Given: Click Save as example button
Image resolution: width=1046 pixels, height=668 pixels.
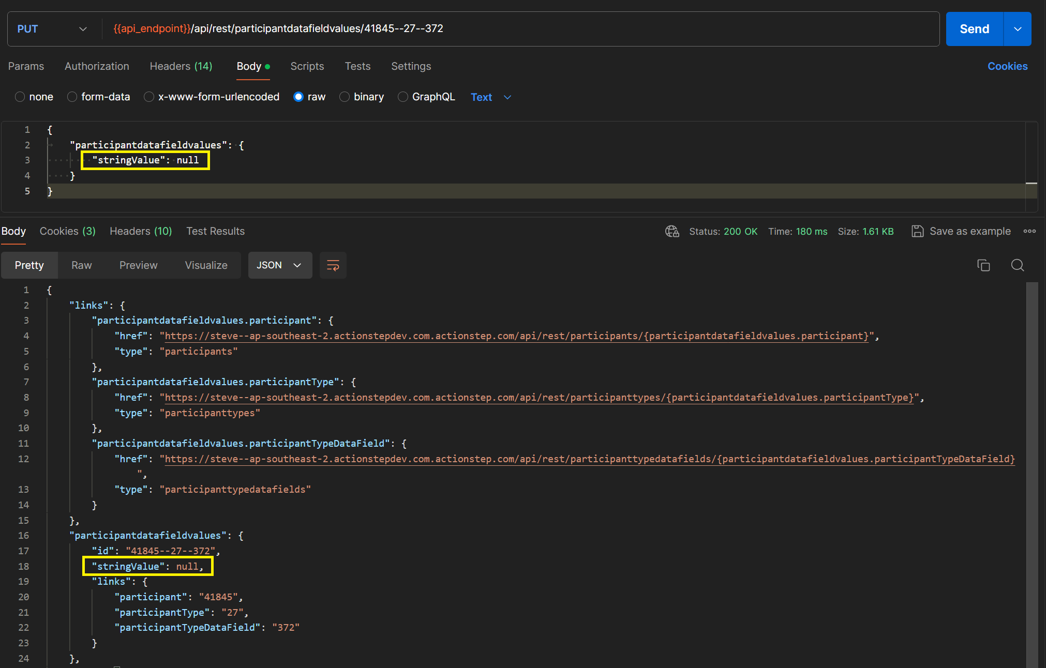Looking at the screenshot, I should [x=961, y=231].
